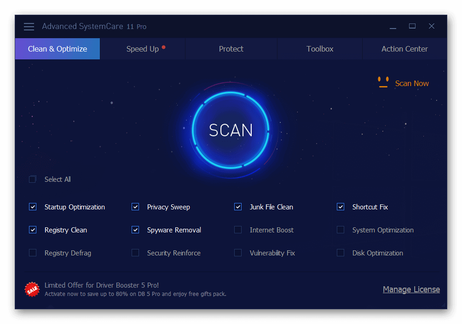Click the red SALE badge icon
Viewport: 462px width, 324px height.
(x=32, y=289)
